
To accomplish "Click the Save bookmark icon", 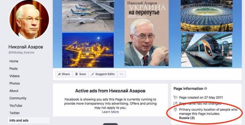I will point(77,74).
